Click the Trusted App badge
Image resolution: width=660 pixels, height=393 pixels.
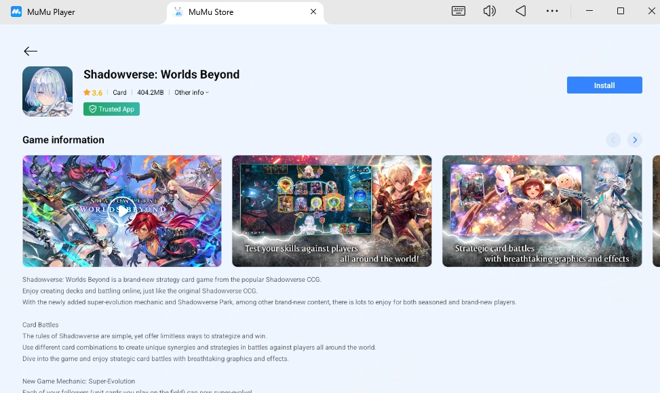pos(111,109)
